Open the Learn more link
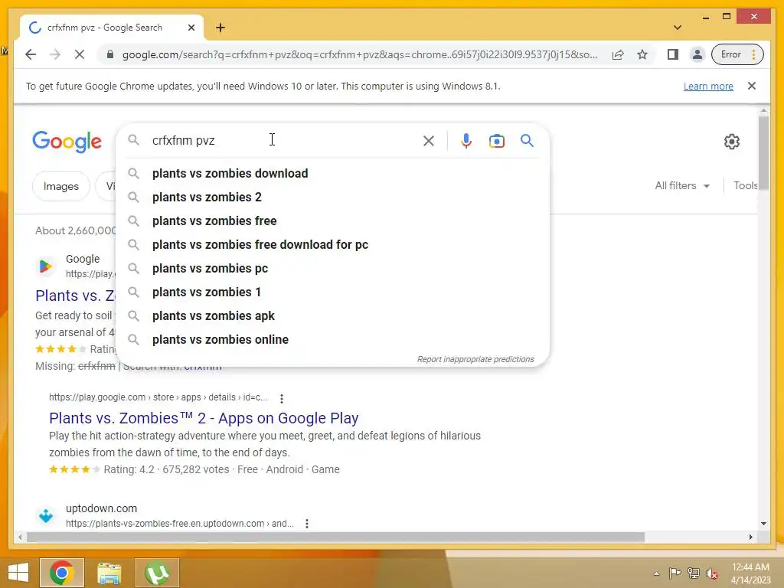This screenshot has height=588, width=784. pos(708,86)
